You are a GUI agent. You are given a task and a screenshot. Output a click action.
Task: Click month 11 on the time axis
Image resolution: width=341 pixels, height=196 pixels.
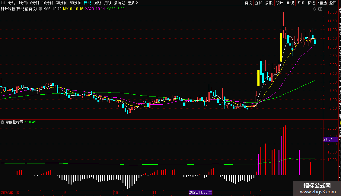tap(154, 192)
